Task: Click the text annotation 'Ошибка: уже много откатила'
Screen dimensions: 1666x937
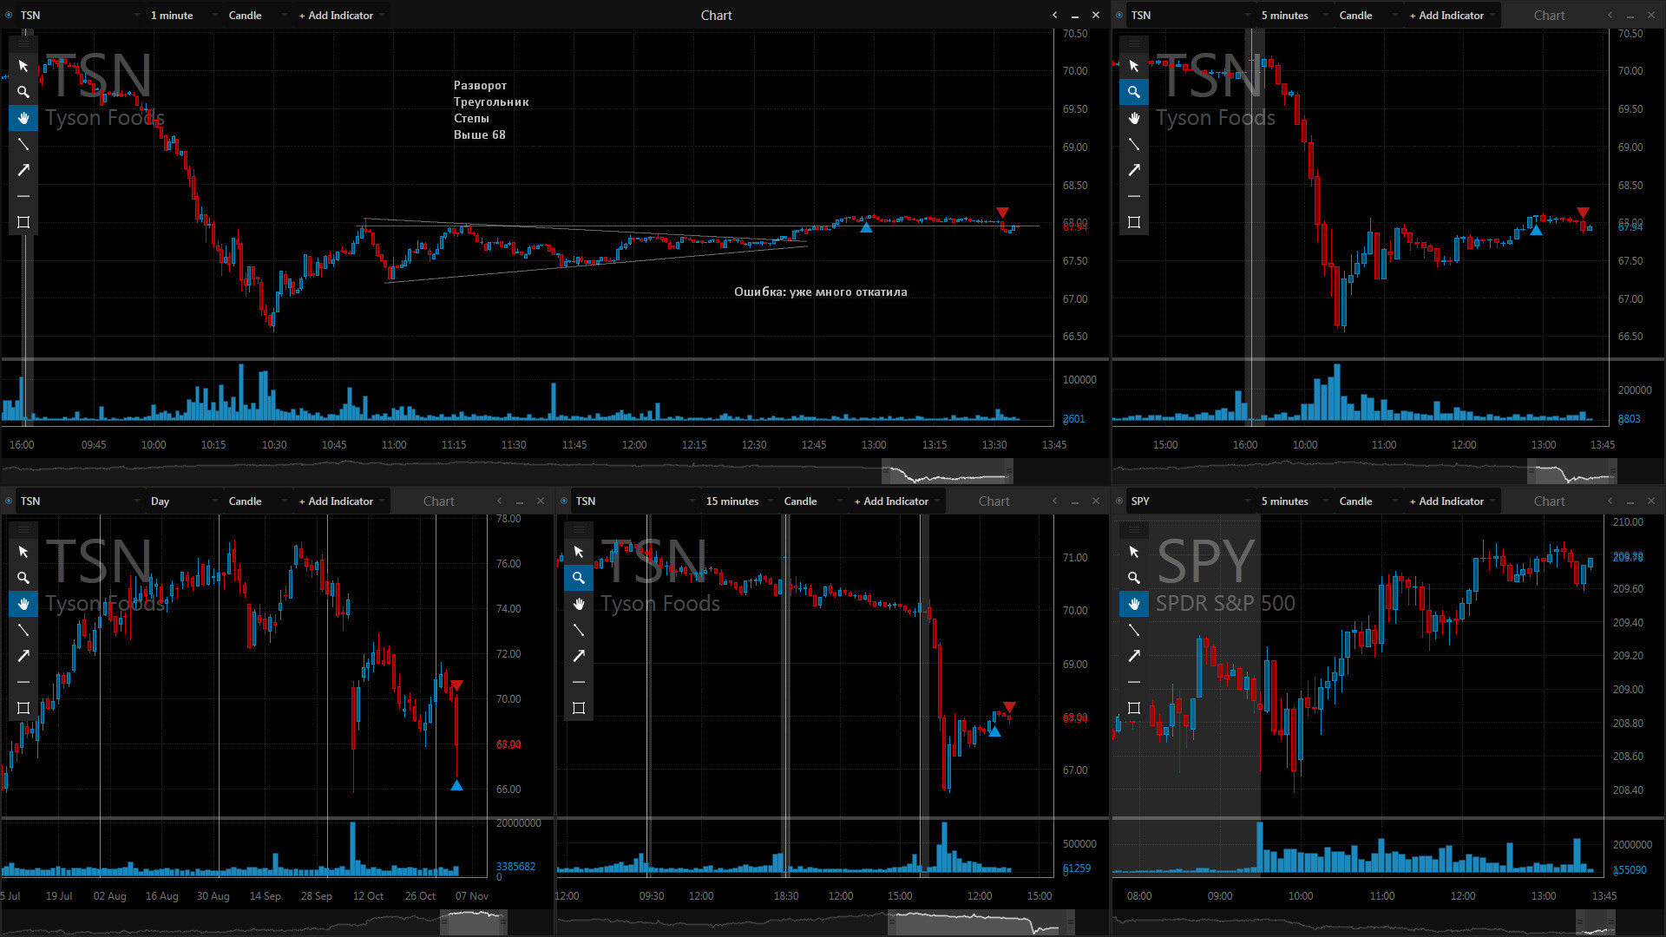Action: 821,292
